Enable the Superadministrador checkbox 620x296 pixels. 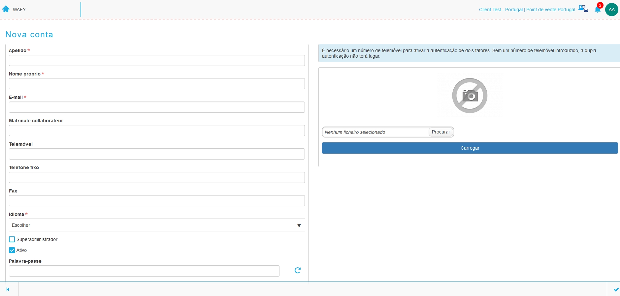click(12, 239)
